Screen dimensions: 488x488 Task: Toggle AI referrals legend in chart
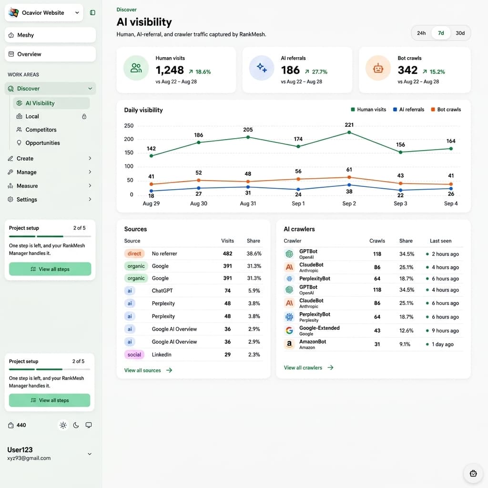pyautogui.click(x=408, y=110)
